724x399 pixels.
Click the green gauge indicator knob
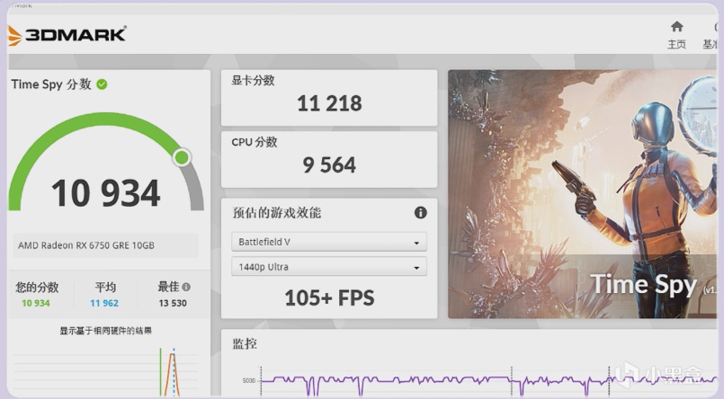[x=182, y=158]
